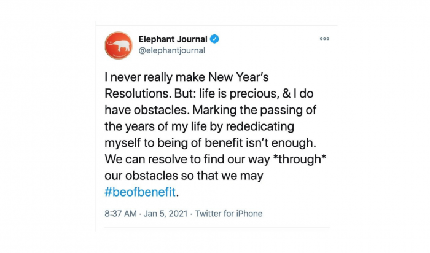Click the line "our obstacles so that we may"

(184, 176)
